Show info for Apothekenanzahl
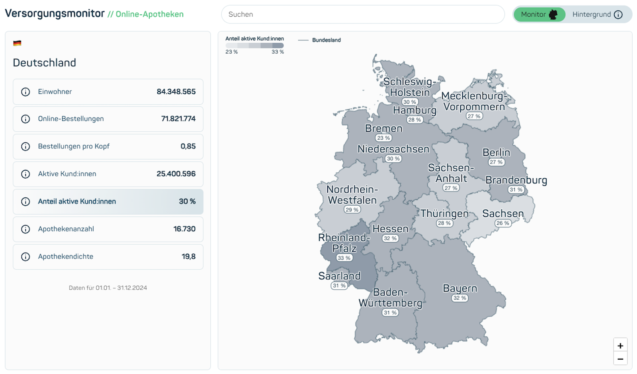This screenshot has width=637, height=374. click(x=25, y=229)
